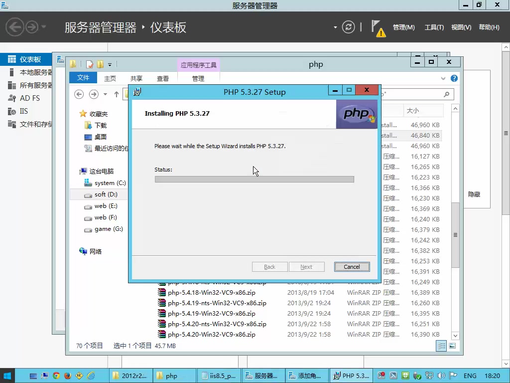Image resolution: width=510 pixels, height=383 pixels.
Task: Select 所有服务器 in Server Manager sidebar
Action: pos(26,85)
